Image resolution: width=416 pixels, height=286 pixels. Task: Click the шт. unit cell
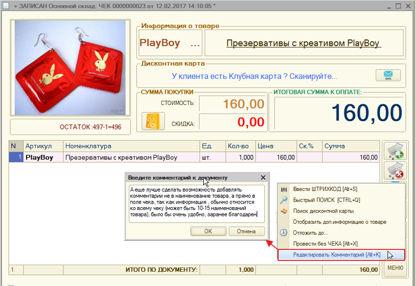213,157
